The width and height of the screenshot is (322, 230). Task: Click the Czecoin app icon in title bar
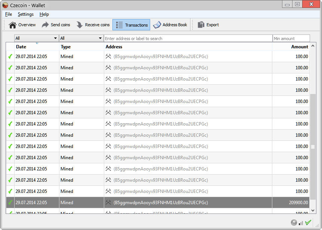(x=5, y=5)
